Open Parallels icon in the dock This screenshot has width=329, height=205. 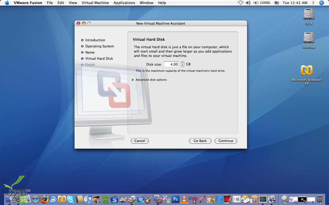click(62, 199)
